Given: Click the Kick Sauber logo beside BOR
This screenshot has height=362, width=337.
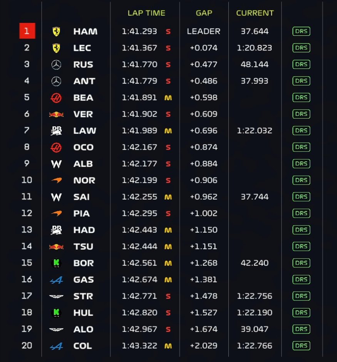Looking at the screenshot, I should point(56,263).
